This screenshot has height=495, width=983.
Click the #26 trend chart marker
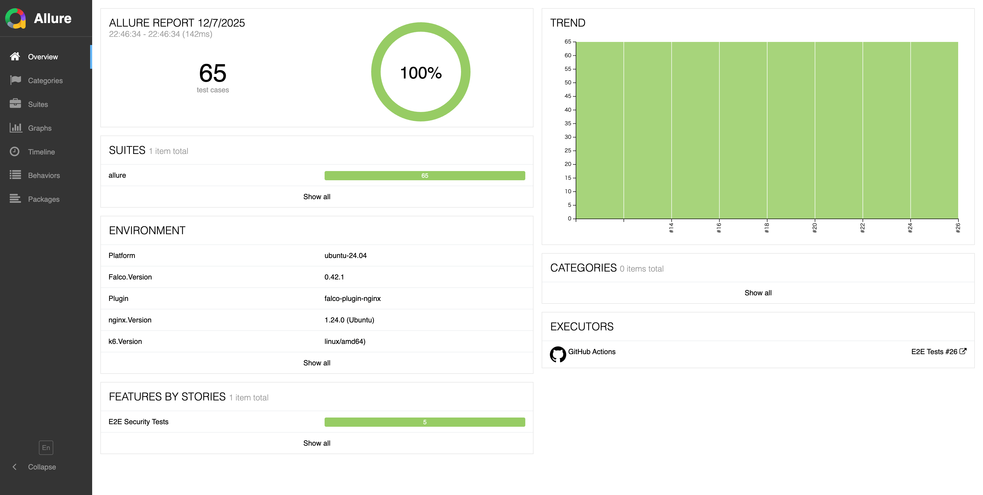coord(957,228)
